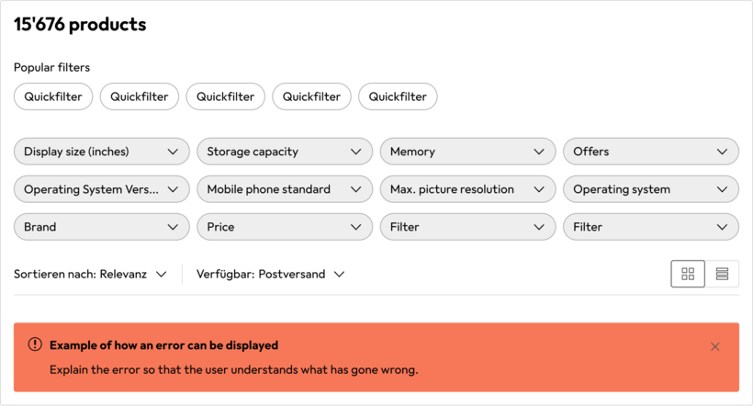Screen dimensions: 753x406
Task: Open the Memory filter dropdown
Action: (x=467, y=152)
